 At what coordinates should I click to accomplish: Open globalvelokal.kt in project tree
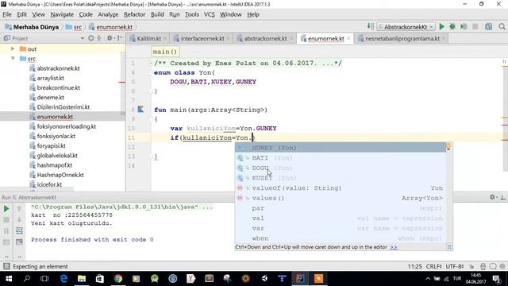click(57, 156)
